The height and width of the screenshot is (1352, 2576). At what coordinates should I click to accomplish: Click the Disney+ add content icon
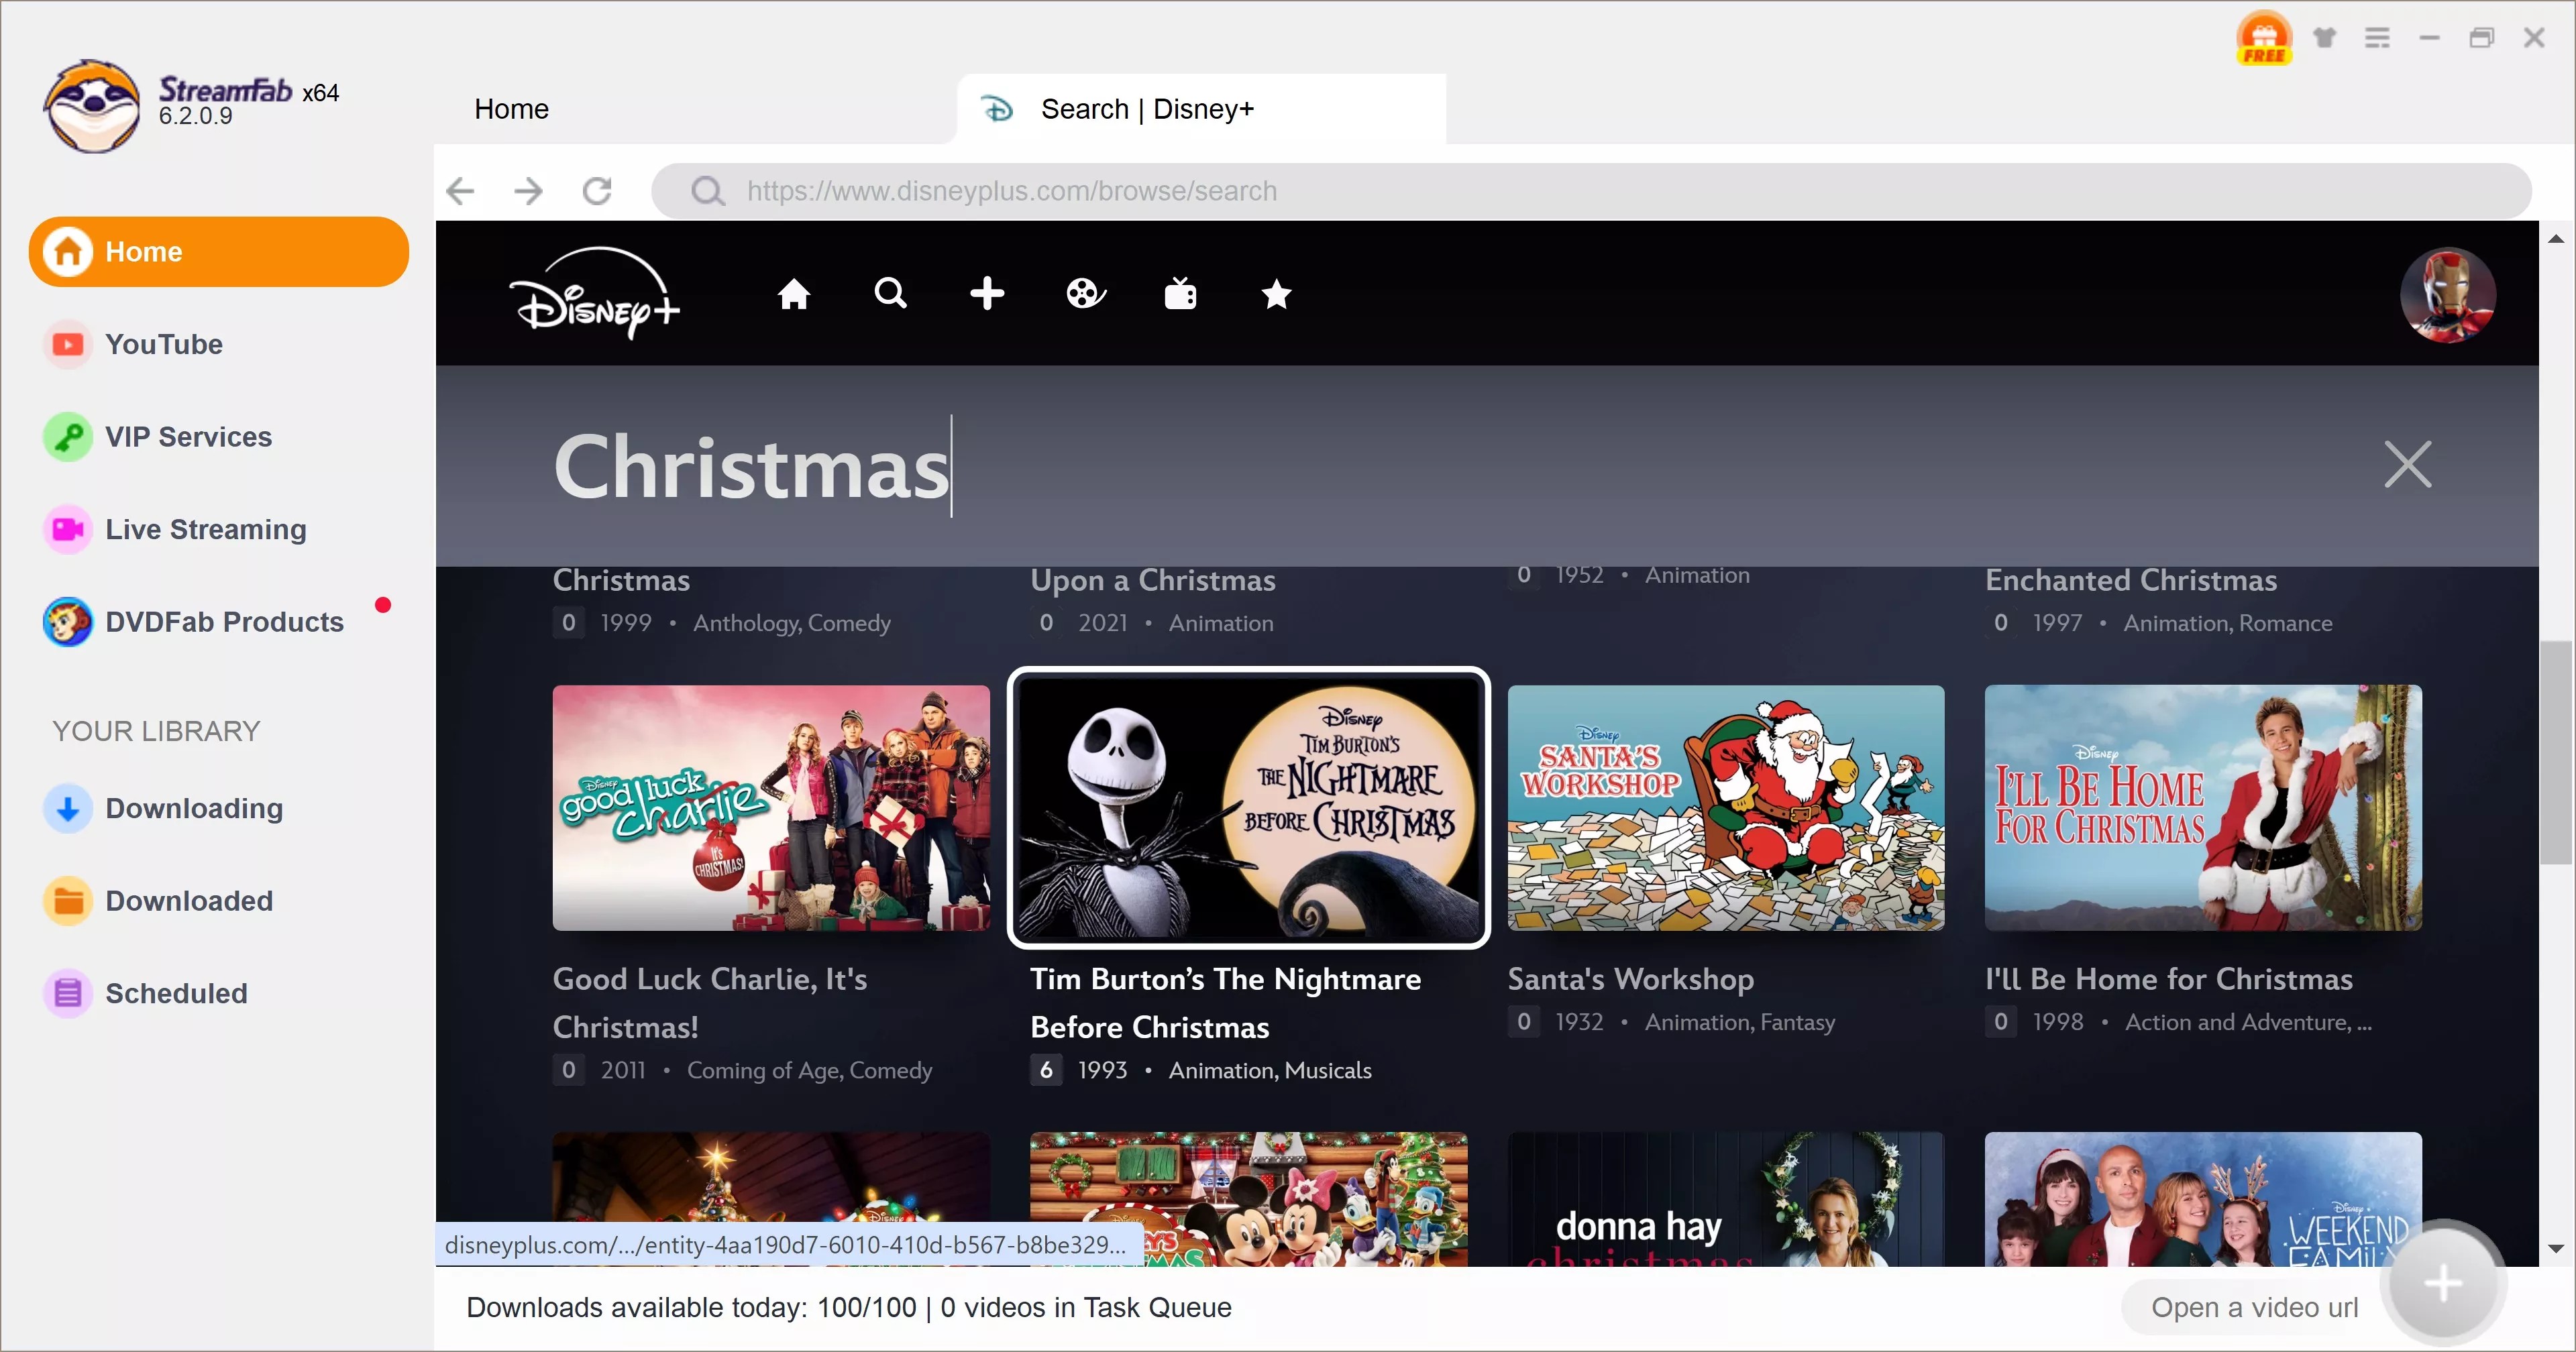point(985,294)
